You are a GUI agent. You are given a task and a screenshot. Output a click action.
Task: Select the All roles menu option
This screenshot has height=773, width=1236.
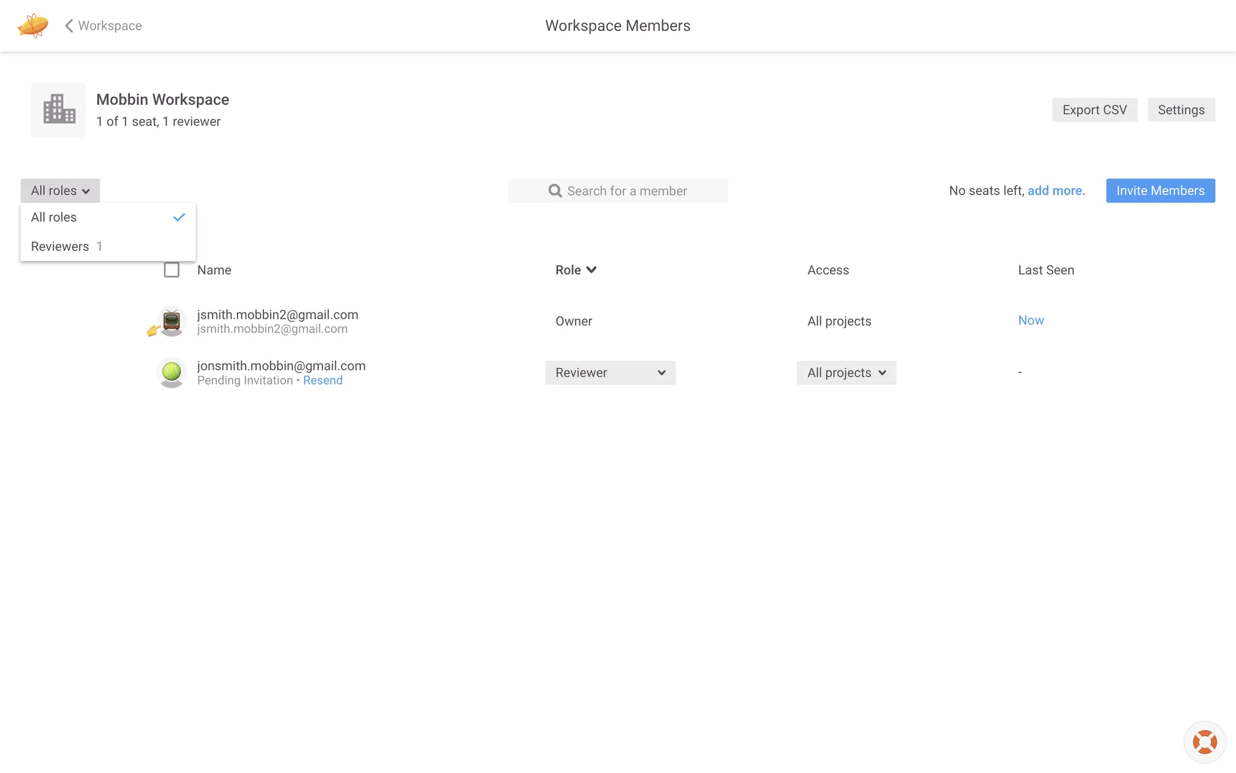54,217
